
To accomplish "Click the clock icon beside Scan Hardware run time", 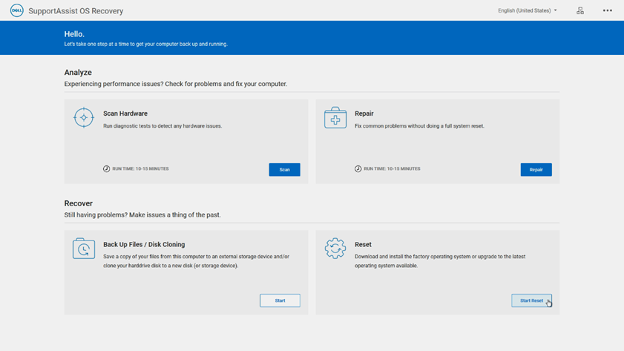I will tap(107, 169).
